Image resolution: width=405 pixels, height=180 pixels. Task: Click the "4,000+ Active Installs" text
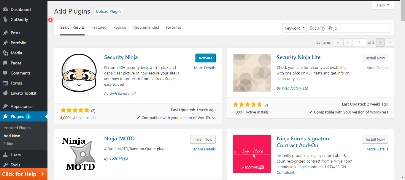click(78, 118)
